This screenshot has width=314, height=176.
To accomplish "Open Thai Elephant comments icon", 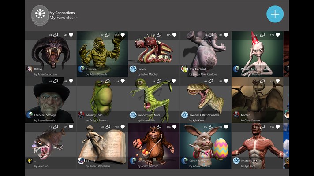I will (211, 35).
